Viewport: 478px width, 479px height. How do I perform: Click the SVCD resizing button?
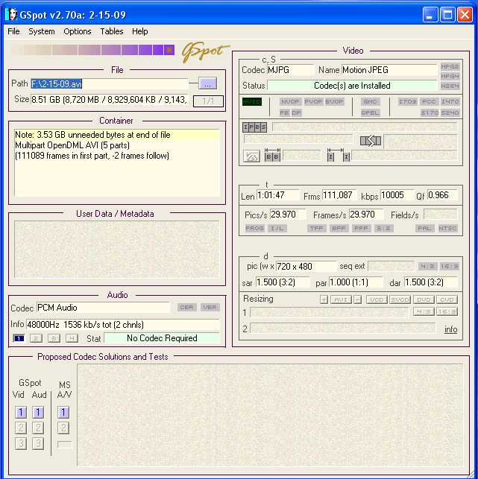point(400,299)
